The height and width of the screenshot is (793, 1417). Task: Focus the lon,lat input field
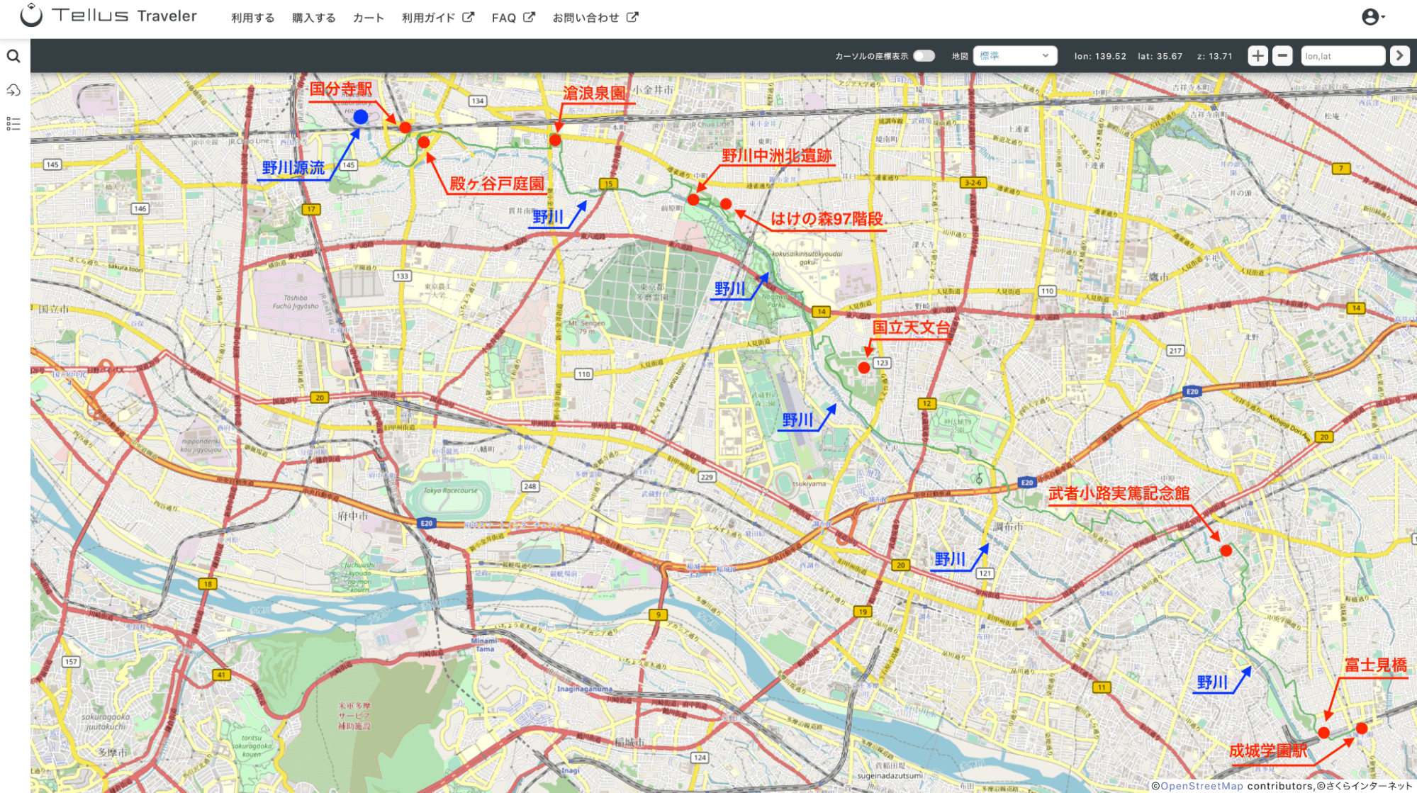[1343, 56]
